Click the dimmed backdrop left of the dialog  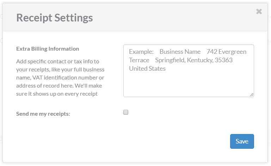pos(1,88)
